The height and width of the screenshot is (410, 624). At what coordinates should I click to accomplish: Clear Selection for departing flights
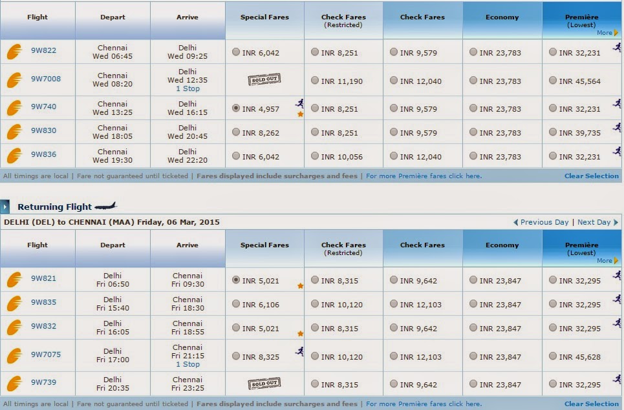coord(592,176)
